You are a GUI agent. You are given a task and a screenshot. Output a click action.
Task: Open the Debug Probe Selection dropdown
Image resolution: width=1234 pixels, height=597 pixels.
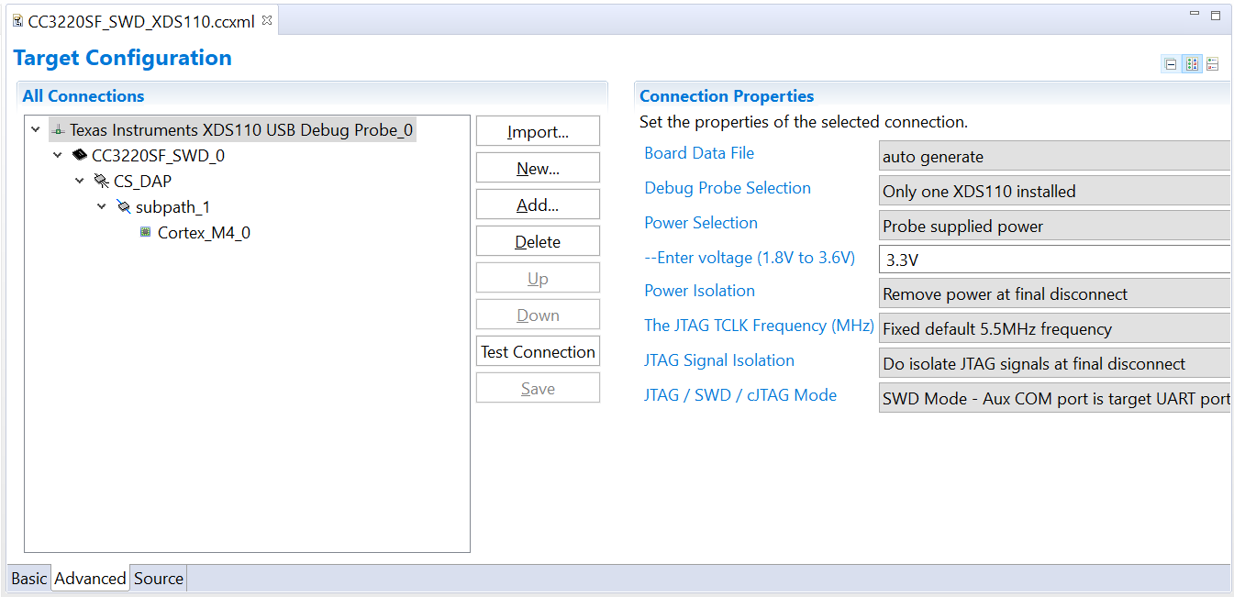click(1054, 191)
